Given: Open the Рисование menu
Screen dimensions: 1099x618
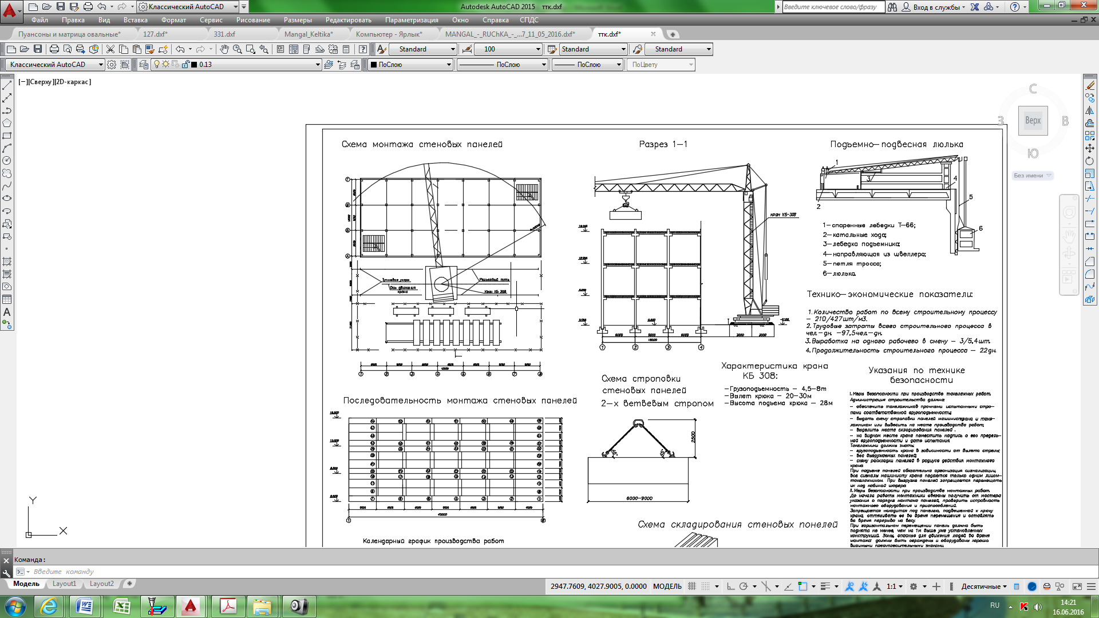Looking at the screenshot, I should point(253,20).
